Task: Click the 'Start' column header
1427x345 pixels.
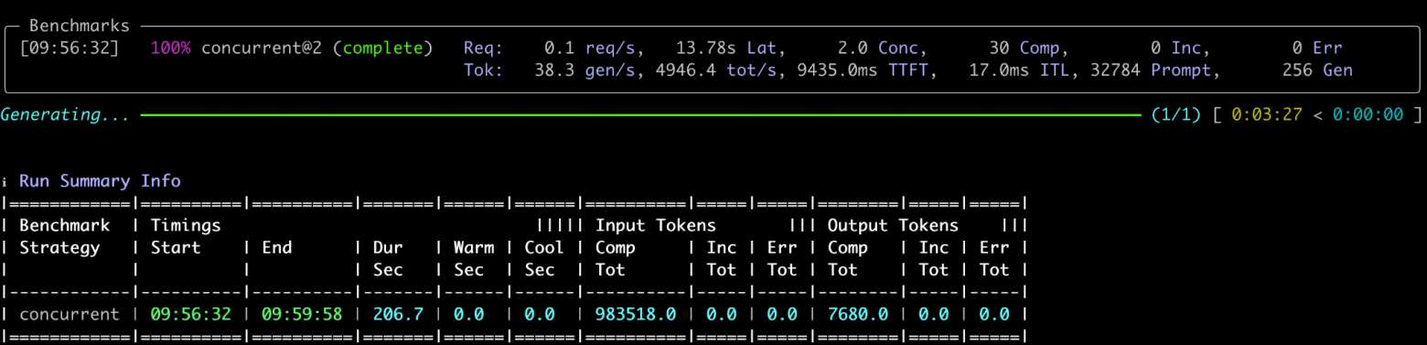Action: pos(176,247)
